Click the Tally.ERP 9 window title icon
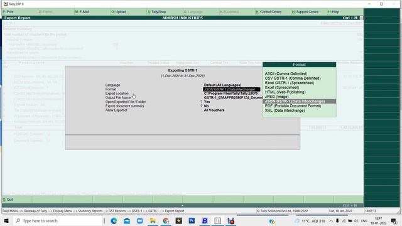The width and height of the screenshot is (402, 226). (x=6, y=4)
